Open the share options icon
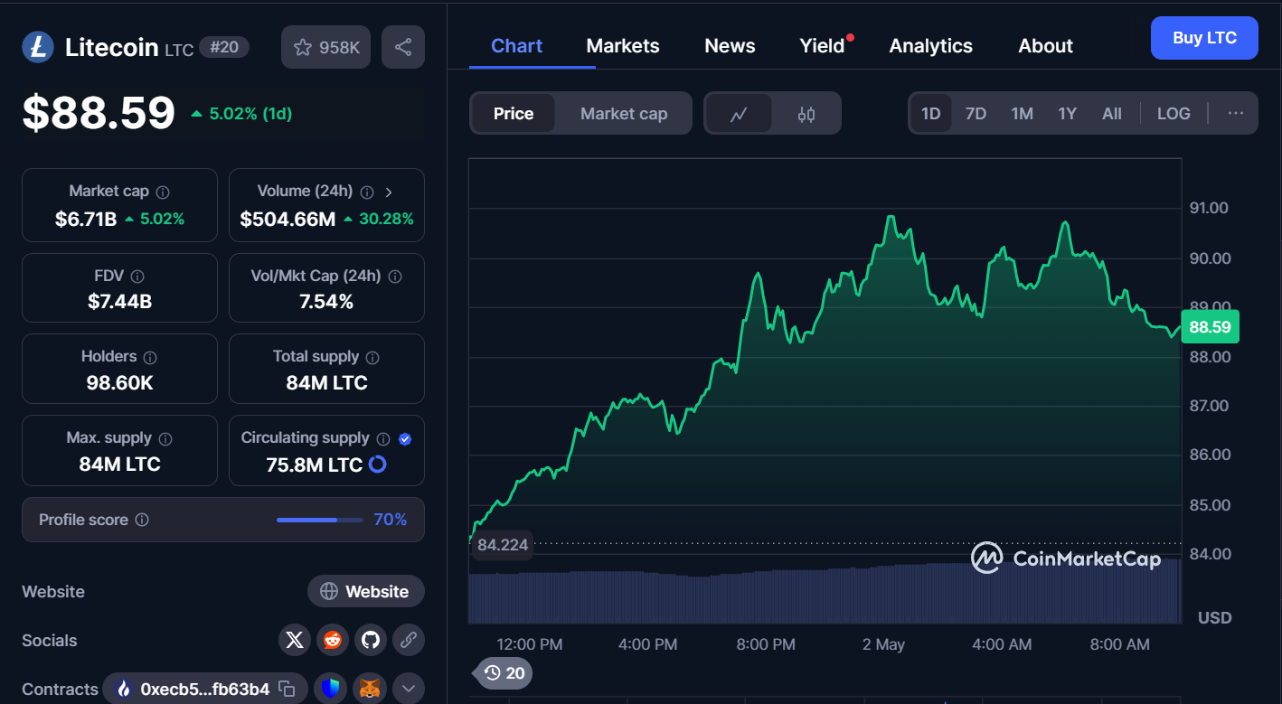 (x=403, y=47)
